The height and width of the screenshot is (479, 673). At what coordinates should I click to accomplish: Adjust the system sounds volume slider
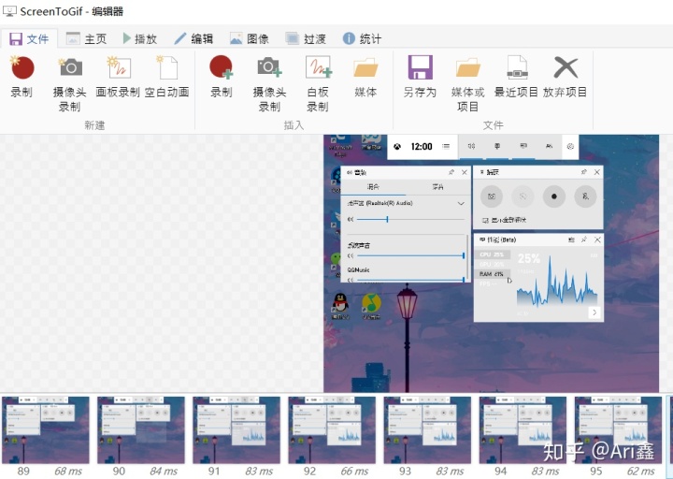[410, 255]
